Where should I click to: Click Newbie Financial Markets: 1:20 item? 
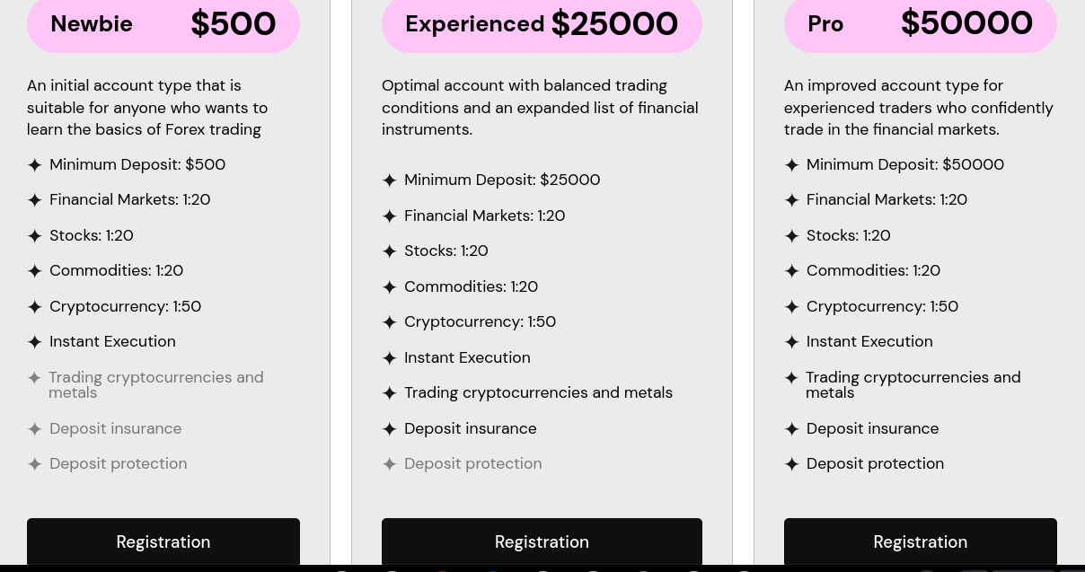(129, 199)
